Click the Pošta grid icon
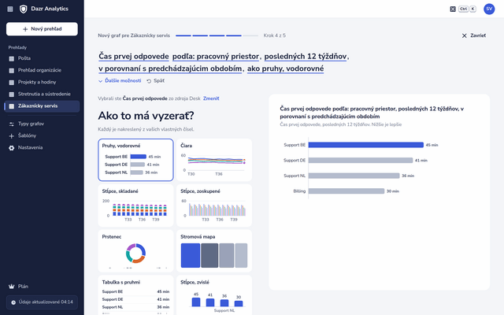This screenshot has height=315, width=504. pyautogui.click(x=12, y=58)
